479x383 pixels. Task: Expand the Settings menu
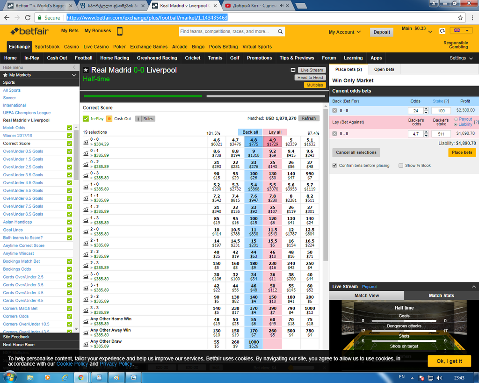[x=461, y=58]
